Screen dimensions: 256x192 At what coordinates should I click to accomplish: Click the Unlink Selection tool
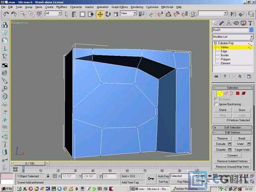(x=31, y=14)
